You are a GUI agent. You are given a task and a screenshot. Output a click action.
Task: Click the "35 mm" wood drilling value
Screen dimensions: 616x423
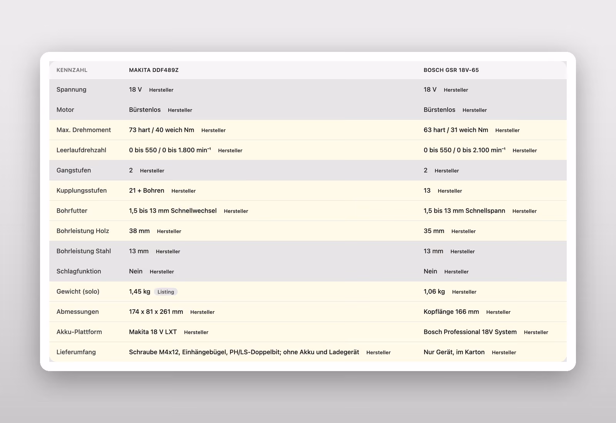pos(434,231)
